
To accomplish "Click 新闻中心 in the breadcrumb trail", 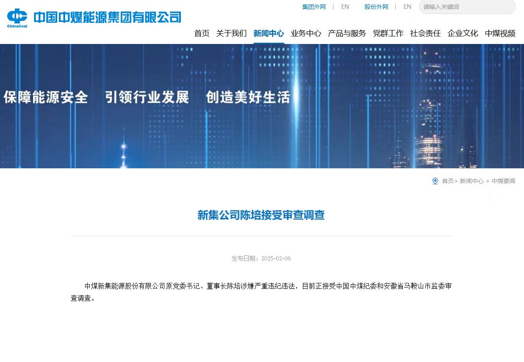I will [x=471, y=181].
